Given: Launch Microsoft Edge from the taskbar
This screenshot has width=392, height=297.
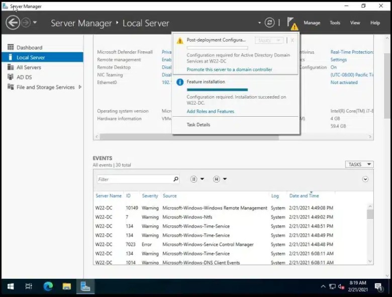Looking at the screenshot, I should [x=48, y=286].
